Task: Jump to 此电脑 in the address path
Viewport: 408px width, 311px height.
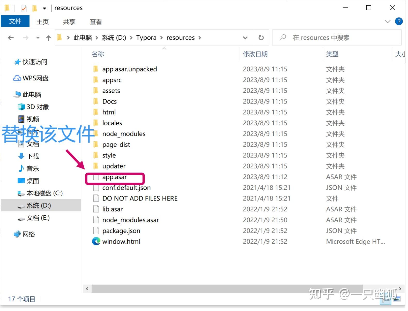Action: coord(83,38)
